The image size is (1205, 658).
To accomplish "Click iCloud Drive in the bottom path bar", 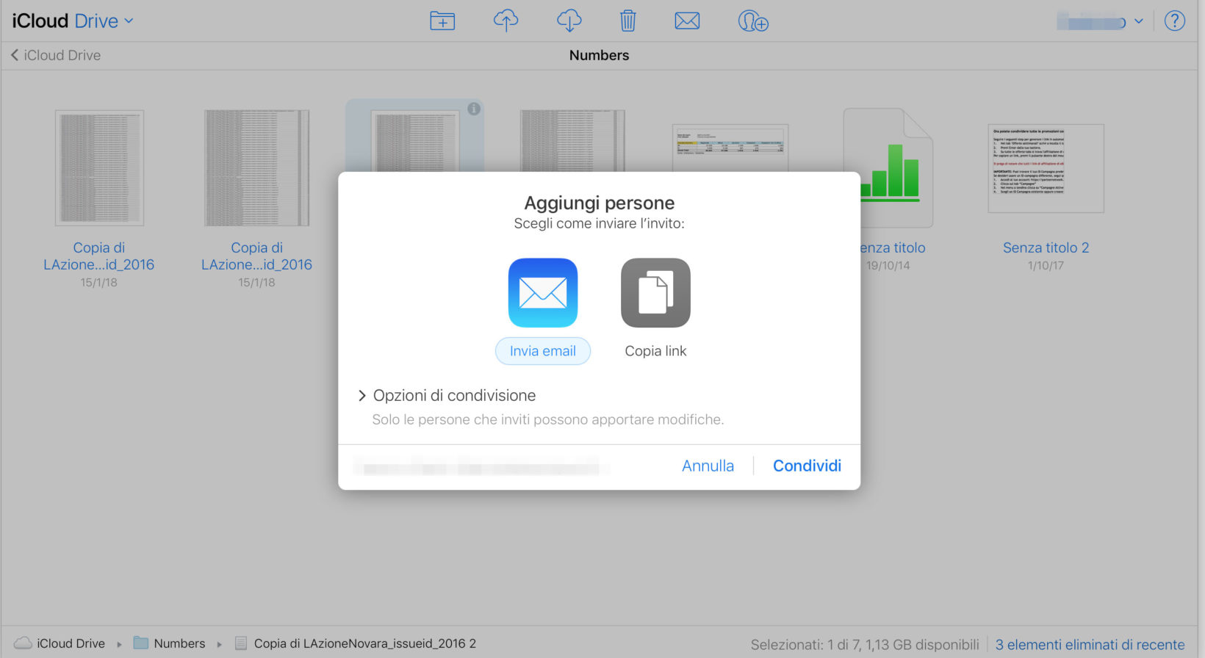I will tap(71, 643).
